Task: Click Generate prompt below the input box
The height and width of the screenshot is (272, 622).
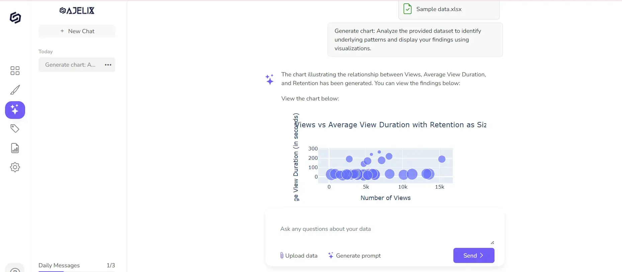Action: coord(358,255)
